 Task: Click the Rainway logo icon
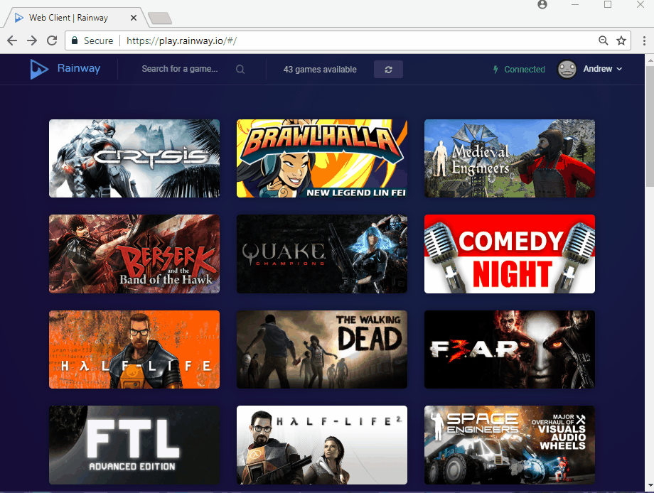(39, 69)
